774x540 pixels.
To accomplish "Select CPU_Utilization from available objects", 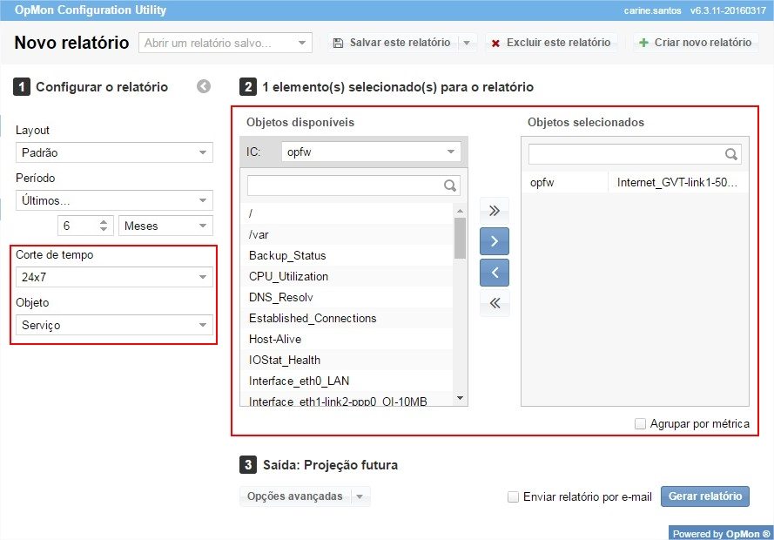I will click(288, 276).
